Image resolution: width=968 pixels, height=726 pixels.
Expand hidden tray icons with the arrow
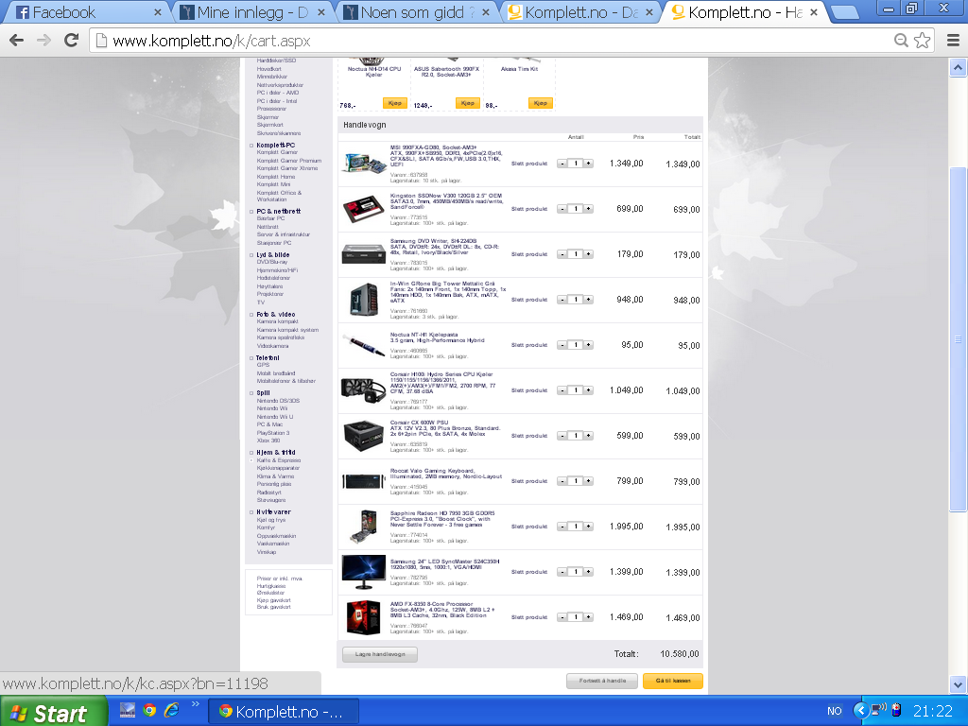pos(860,711)
